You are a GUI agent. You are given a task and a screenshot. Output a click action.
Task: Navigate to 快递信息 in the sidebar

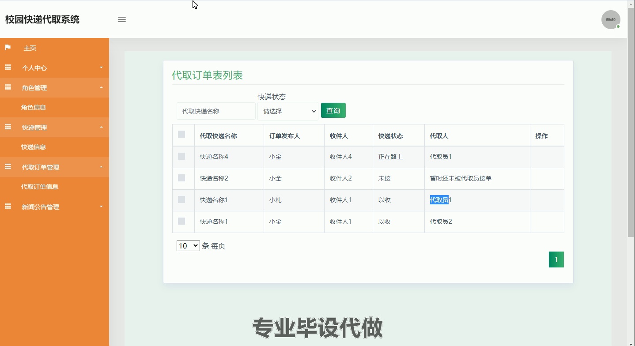click(33, 147)
